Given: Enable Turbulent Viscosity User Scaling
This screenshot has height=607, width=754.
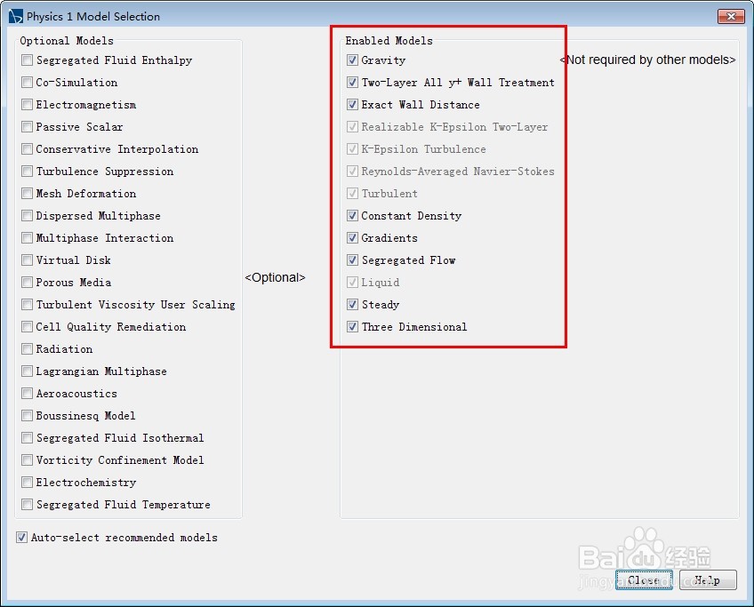Looking at the screenshot, I should (28, 304).
